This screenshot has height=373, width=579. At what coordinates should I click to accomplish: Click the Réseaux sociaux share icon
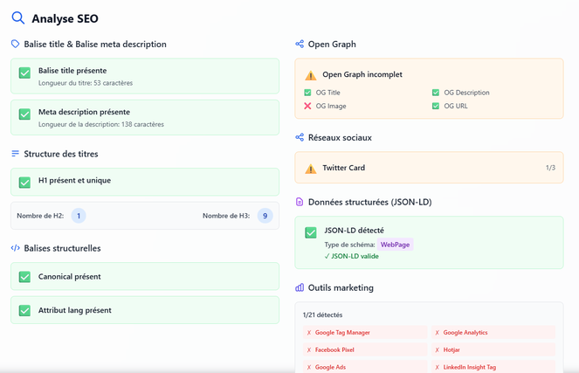point(300,137)
